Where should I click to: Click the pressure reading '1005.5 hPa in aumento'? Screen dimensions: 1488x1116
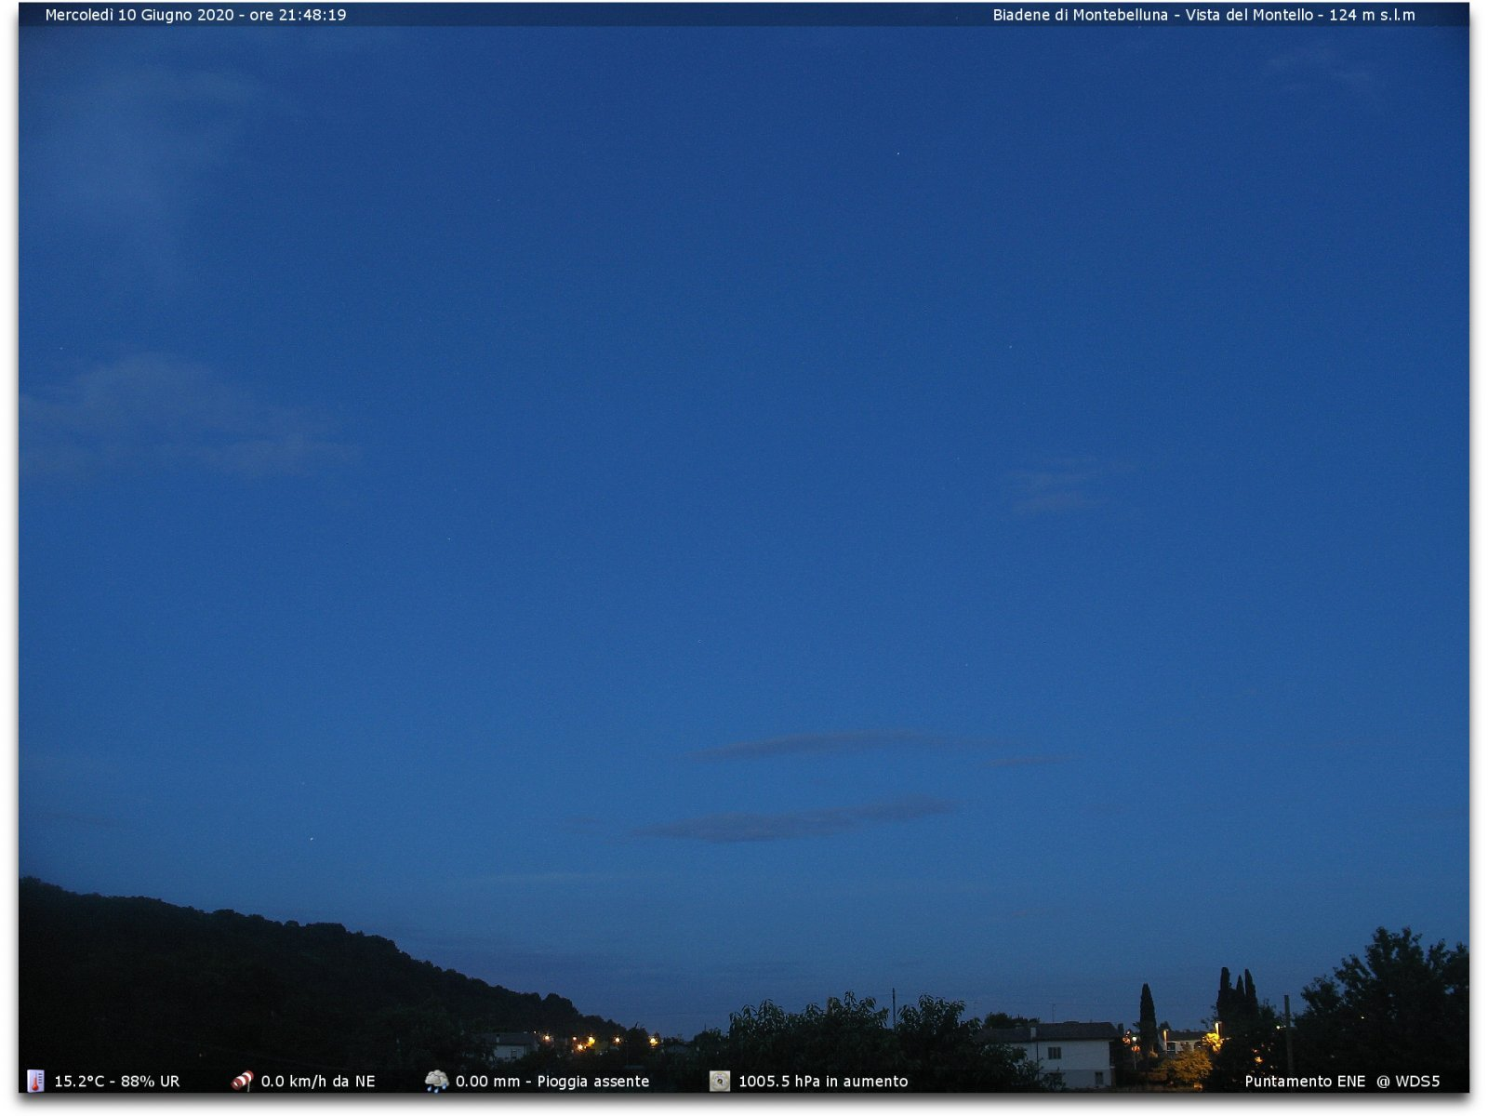(823, 1082)
